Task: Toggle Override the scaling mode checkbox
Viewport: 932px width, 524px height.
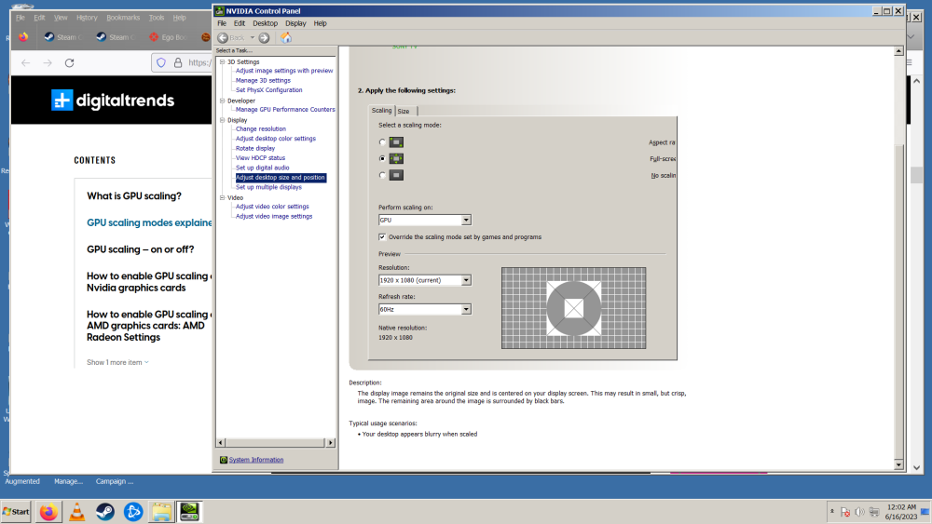Action: 382,237
